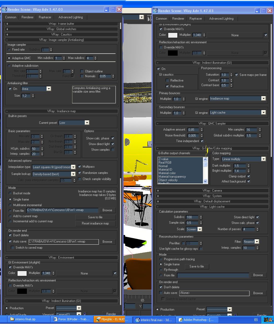The image size is (274, 327).
Task: Open the Antialiasing filter Area dropdown
Action: (x=49, y=89)
